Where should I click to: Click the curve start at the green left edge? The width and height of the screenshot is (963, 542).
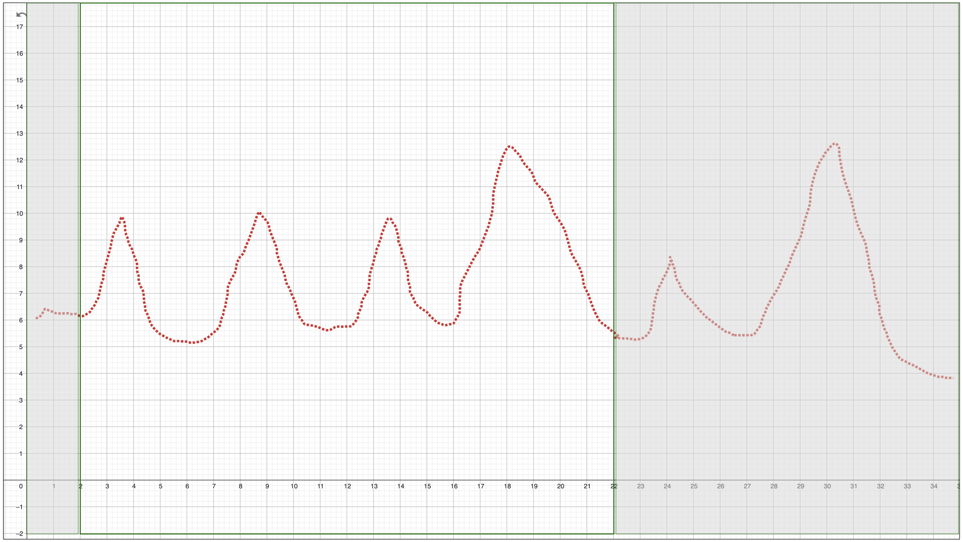point(81,316)
